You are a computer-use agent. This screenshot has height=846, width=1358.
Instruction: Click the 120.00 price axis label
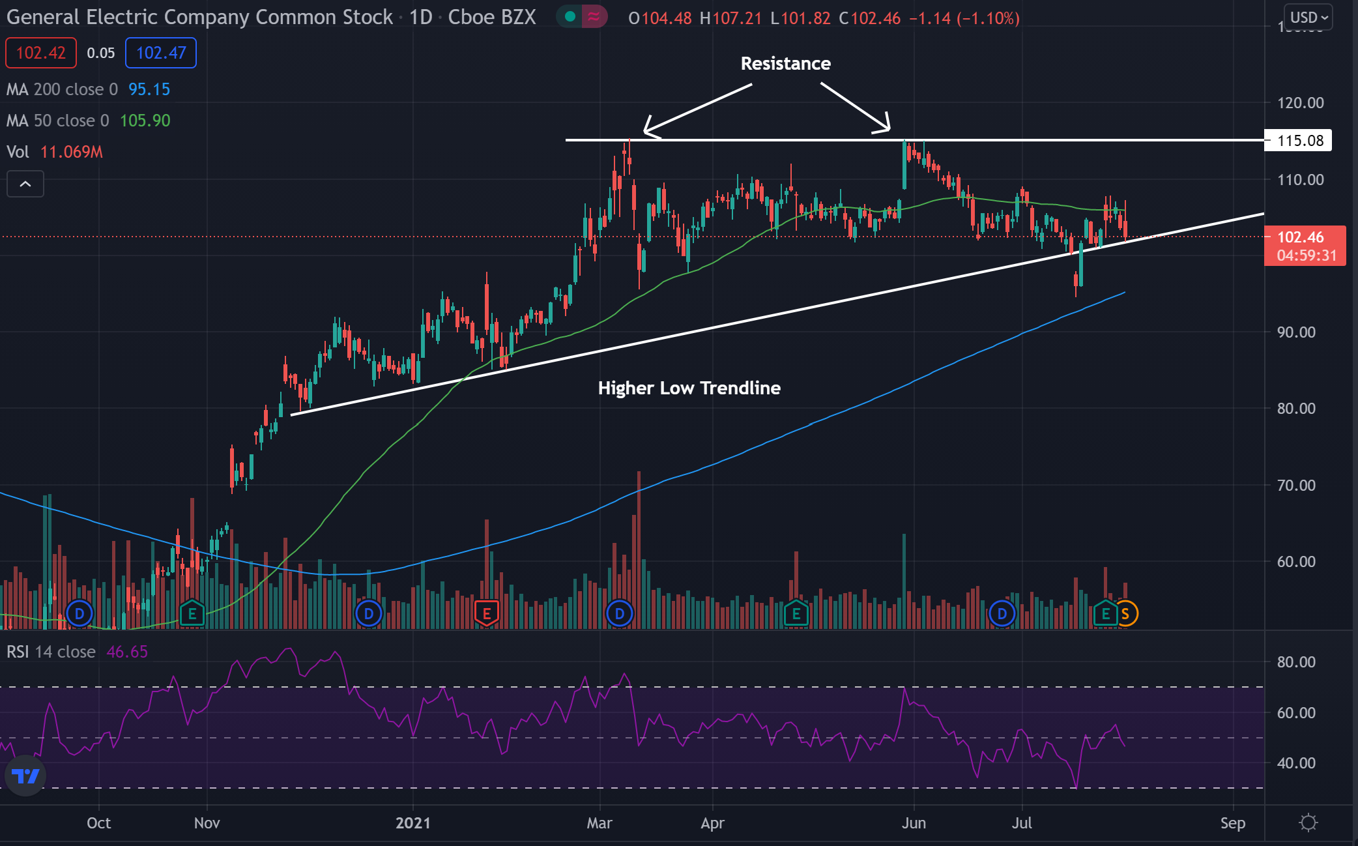pyautogui.click(x=1301, y=103)
